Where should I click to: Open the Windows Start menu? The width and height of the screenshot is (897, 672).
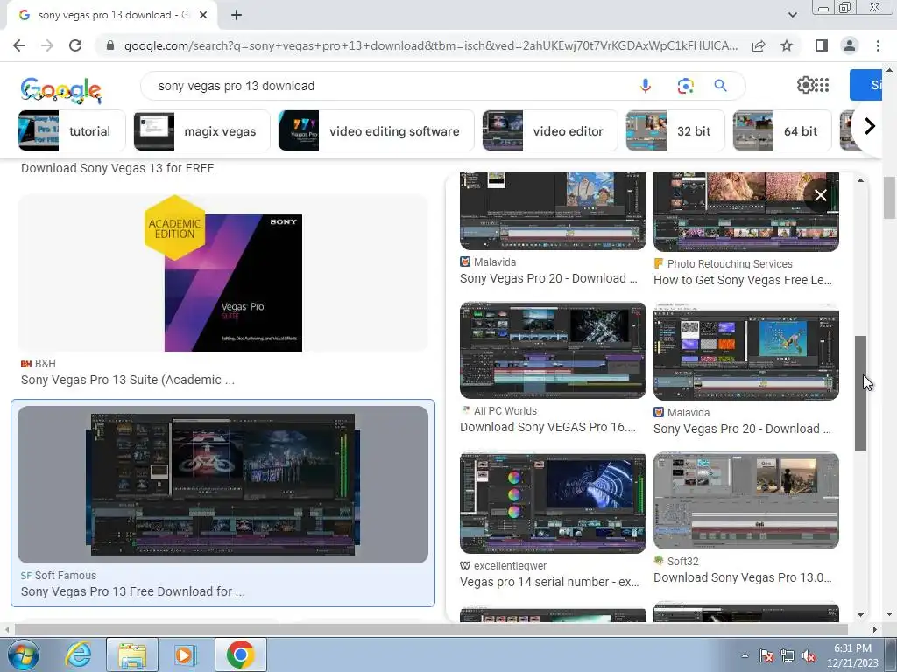pyautogui.click(x=22, y=654)
